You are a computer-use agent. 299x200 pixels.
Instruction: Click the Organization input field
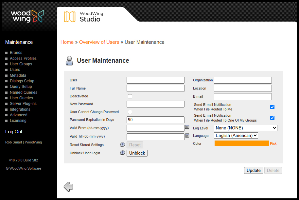coord(243,80)
